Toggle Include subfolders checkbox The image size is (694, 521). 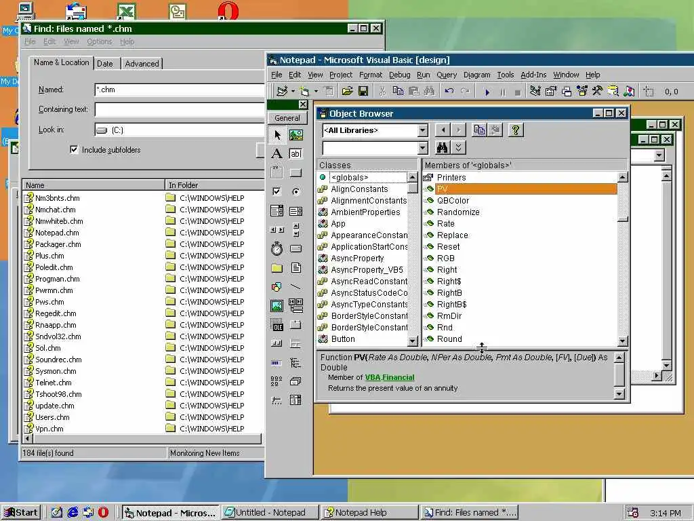point(74,150)
